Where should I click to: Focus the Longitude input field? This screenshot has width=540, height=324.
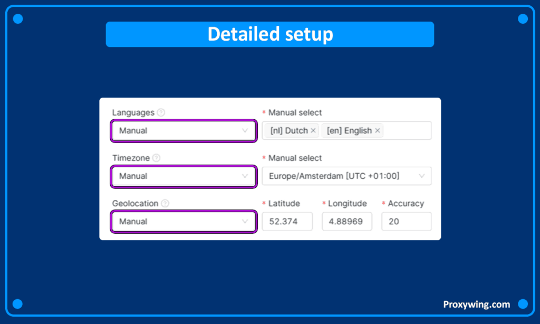tap(347, 222)
